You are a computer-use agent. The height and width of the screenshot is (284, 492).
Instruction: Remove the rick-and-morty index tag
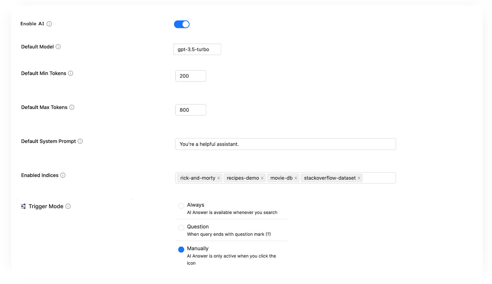coord(218,178)
